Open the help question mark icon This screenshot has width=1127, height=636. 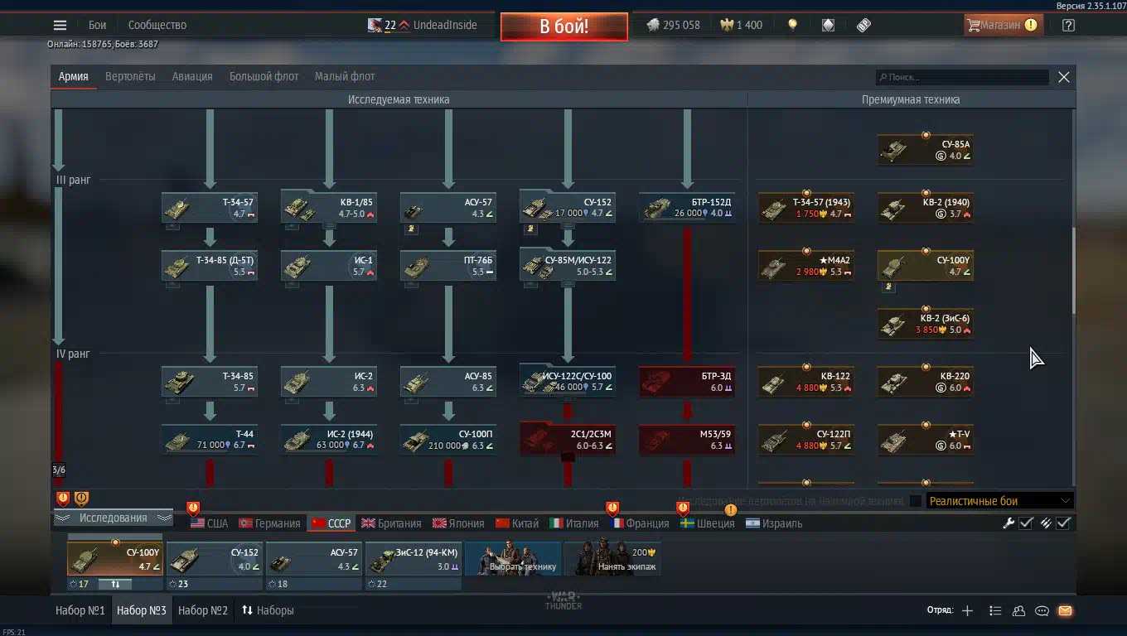[x=1068, y=25]
